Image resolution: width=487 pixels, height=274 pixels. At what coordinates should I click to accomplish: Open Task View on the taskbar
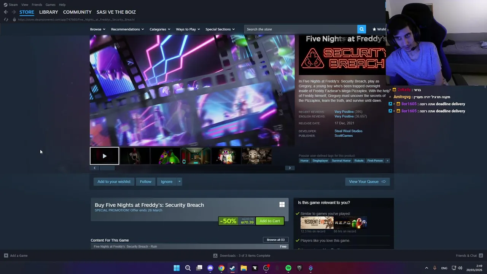[x=199, y=268]
